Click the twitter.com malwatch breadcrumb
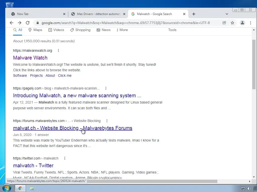This screenshot has height=192, width=257. (36, 158)
